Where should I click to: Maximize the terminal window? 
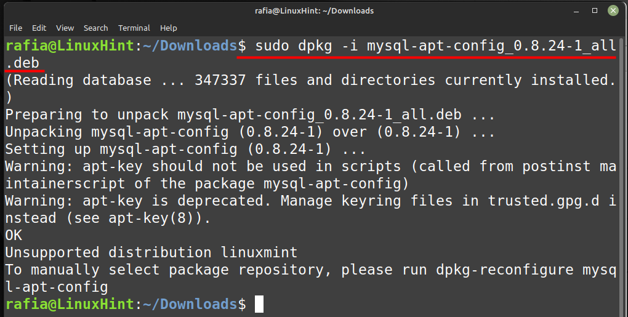595,11
